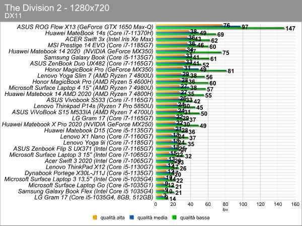Click the 69 value for Huawei MateBook 14s
The height and width of the screenshot is (226, 302).
tap(220, 35)
